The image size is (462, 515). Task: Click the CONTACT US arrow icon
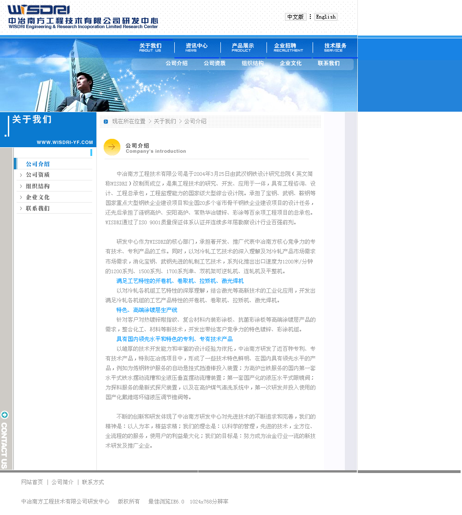5,415
